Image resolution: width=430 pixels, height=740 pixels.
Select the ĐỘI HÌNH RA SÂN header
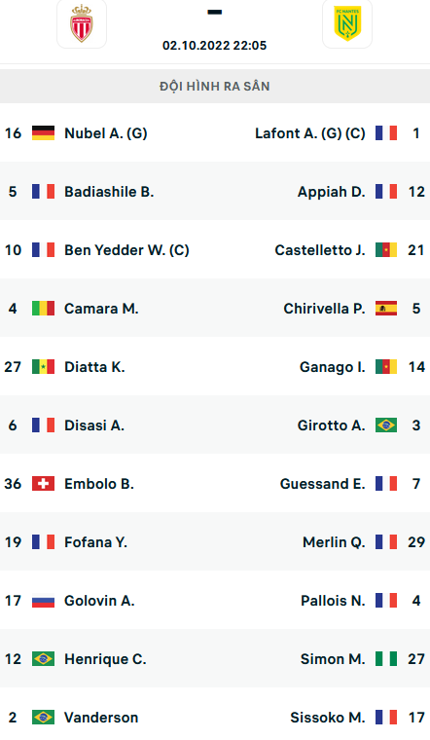click(x=215, y=87)
